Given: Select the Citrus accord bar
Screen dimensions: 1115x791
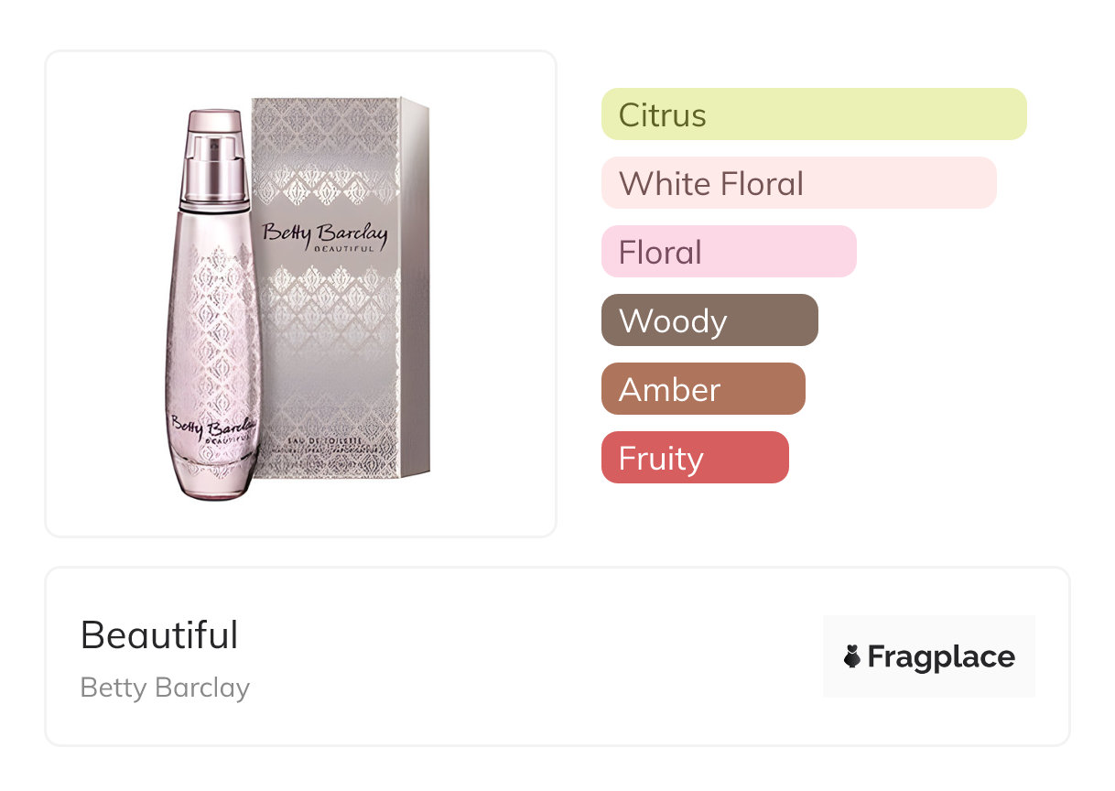Looking at the screenshot, I should coord(813,114).
